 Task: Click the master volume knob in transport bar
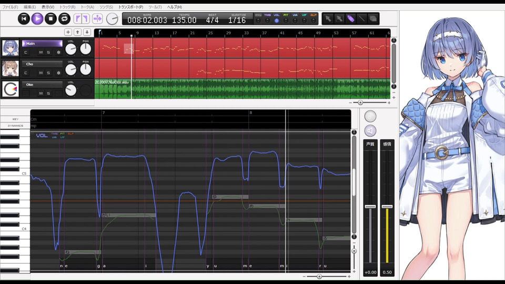(112, 19)
